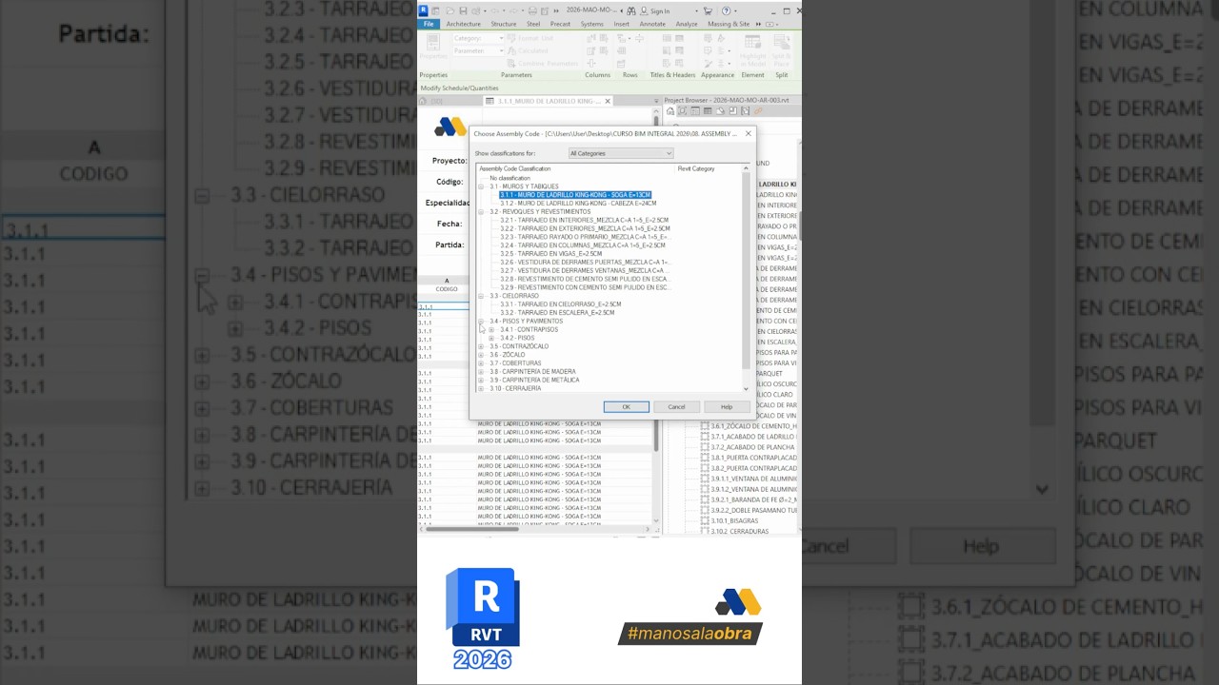Viewport: 1219px width, 685px height.
Task: Click the schedule view horizontal scrollbar
Action: 470,529
